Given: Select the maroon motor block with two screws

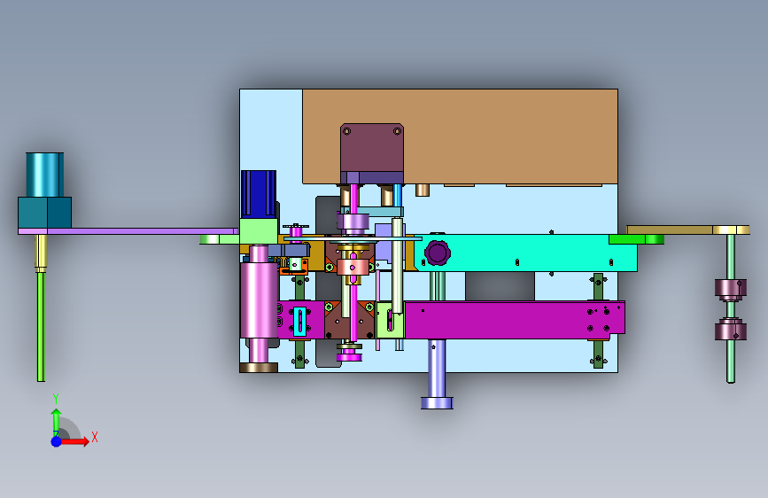Looking at the screenshot, I should [372, 149].
